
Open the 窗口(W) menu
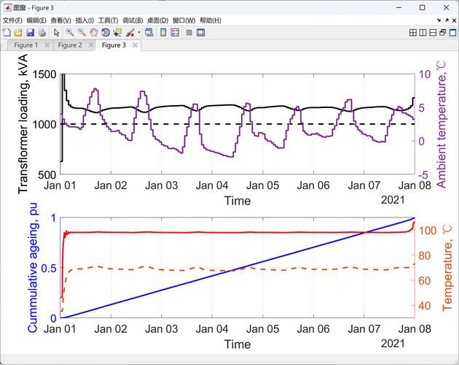(184, 20)
